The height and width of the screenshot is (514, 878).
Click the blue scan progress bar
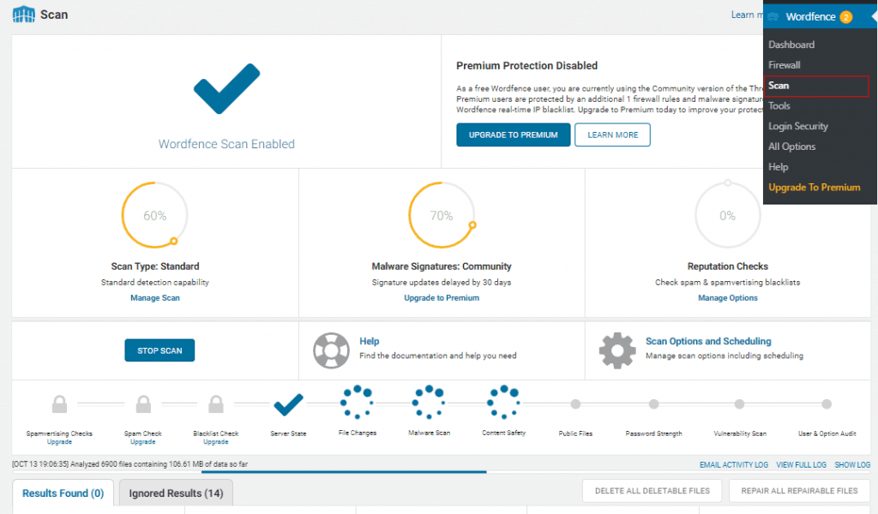coord(344,472)
